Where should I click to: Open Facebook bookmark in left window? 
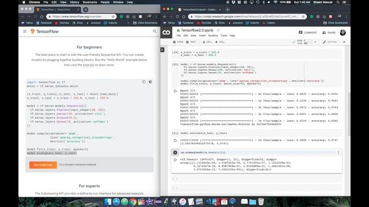click(44, 23)
